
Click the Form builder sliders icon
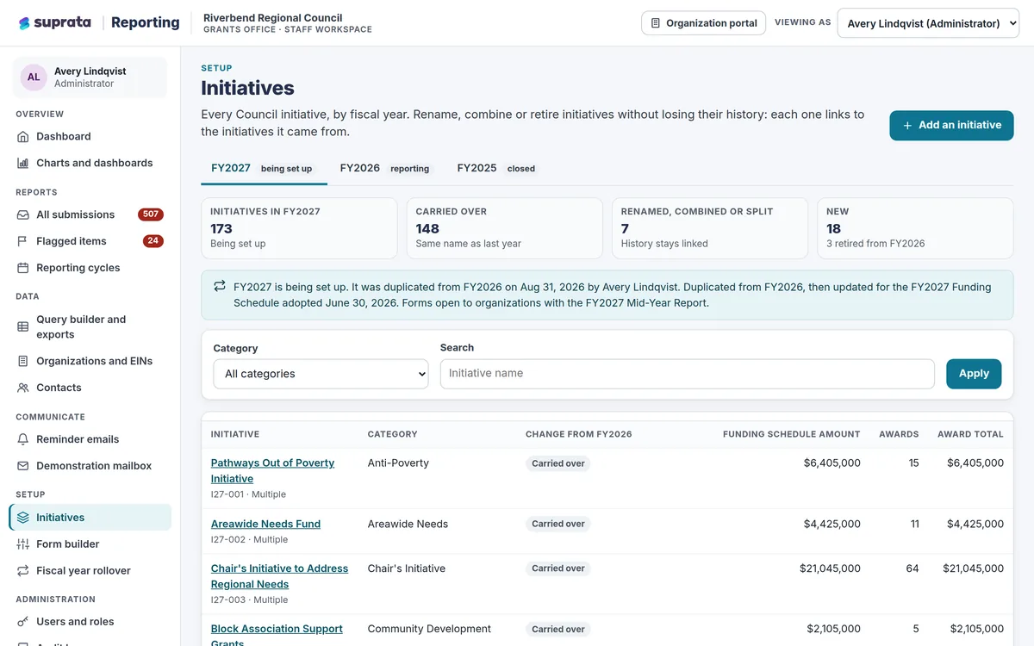pyautogui.click(x=23, y=544)
